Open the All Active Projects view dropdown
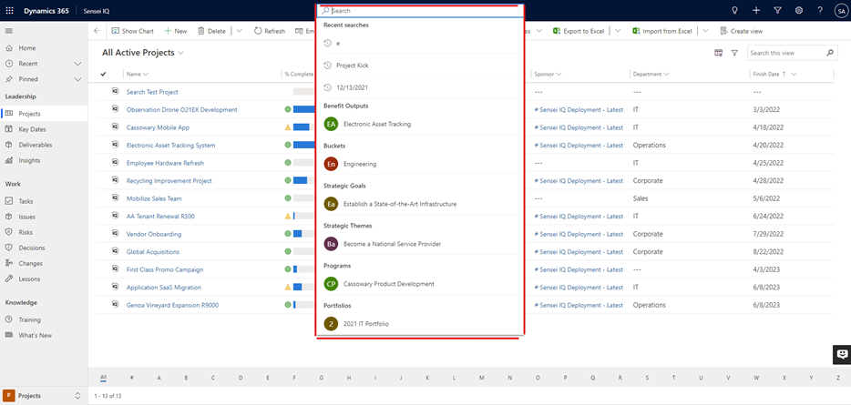Viewport: 851px width, 405px height. (180, 53)
